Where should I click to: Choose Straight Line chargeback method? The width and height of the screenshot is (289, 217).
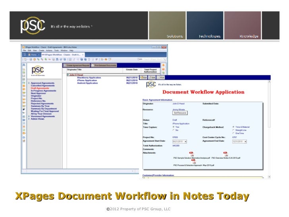coord(233,130)
